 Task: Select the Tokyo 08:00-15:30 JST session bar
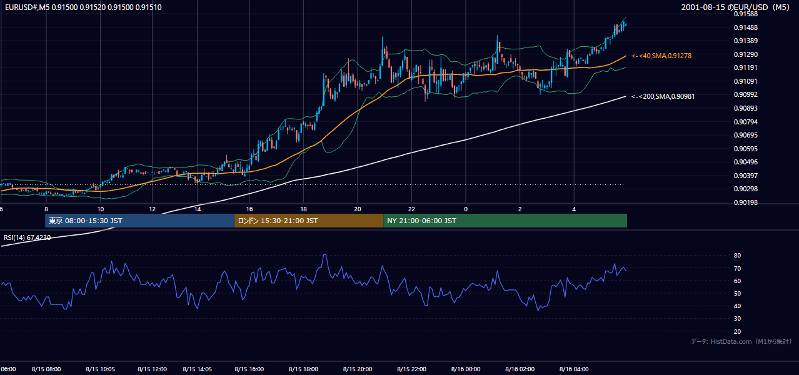(140, 221)
